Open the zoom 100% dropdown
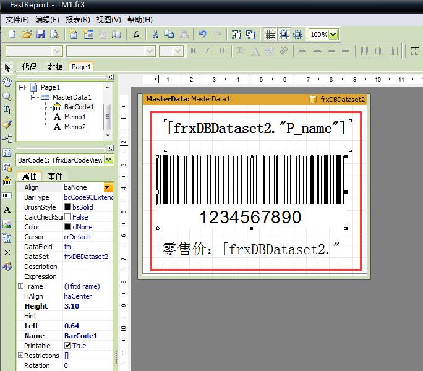Screen dimensions: 423x371 [x=333, y=35]
